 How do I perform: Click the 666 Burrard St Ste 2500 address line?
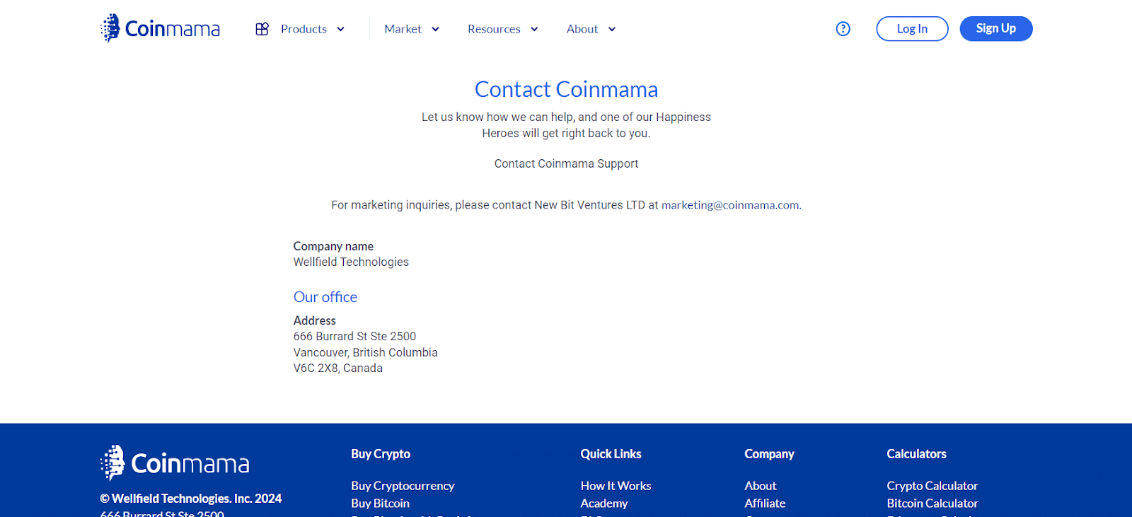coord(354,337)
